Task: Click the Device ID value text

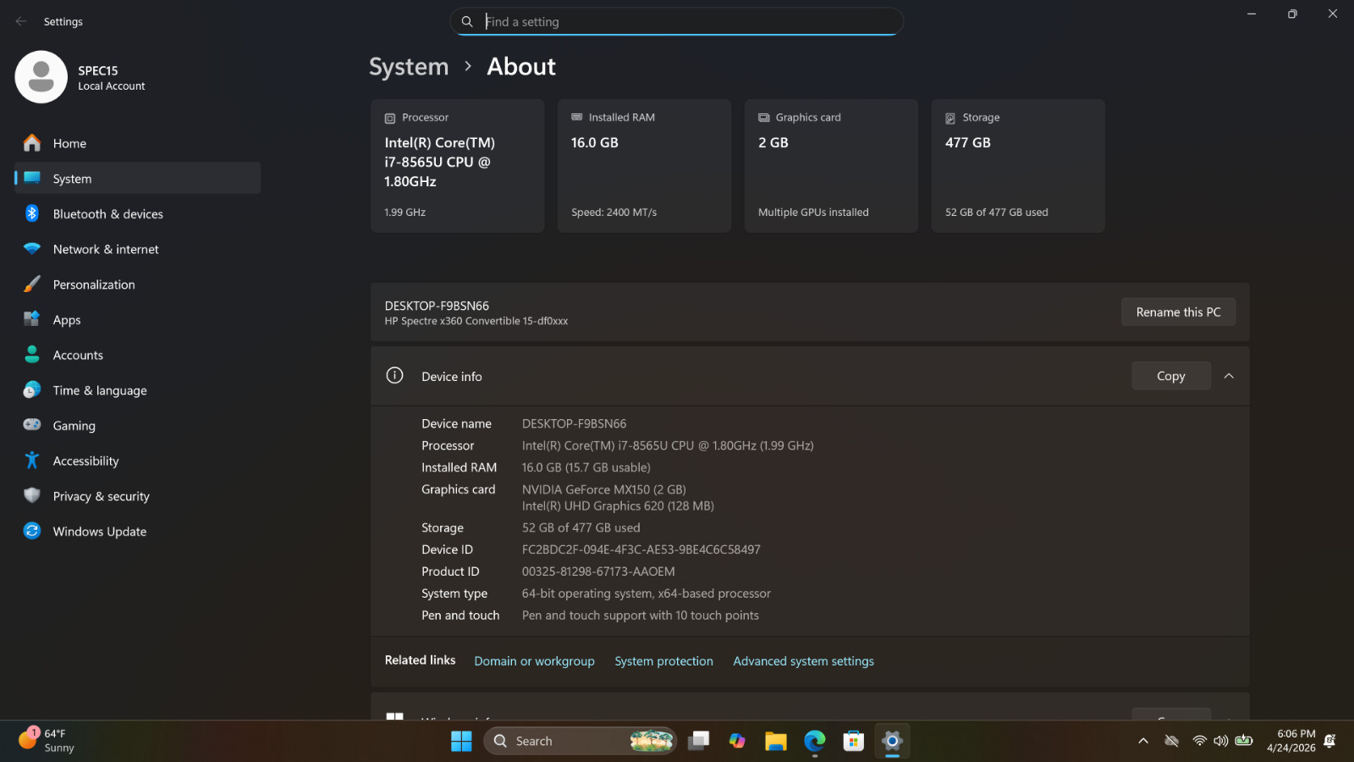Action: [641, 549]
